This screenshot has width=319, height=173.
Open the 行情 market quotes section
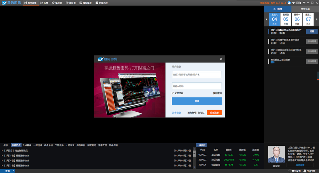click(44, 3)
